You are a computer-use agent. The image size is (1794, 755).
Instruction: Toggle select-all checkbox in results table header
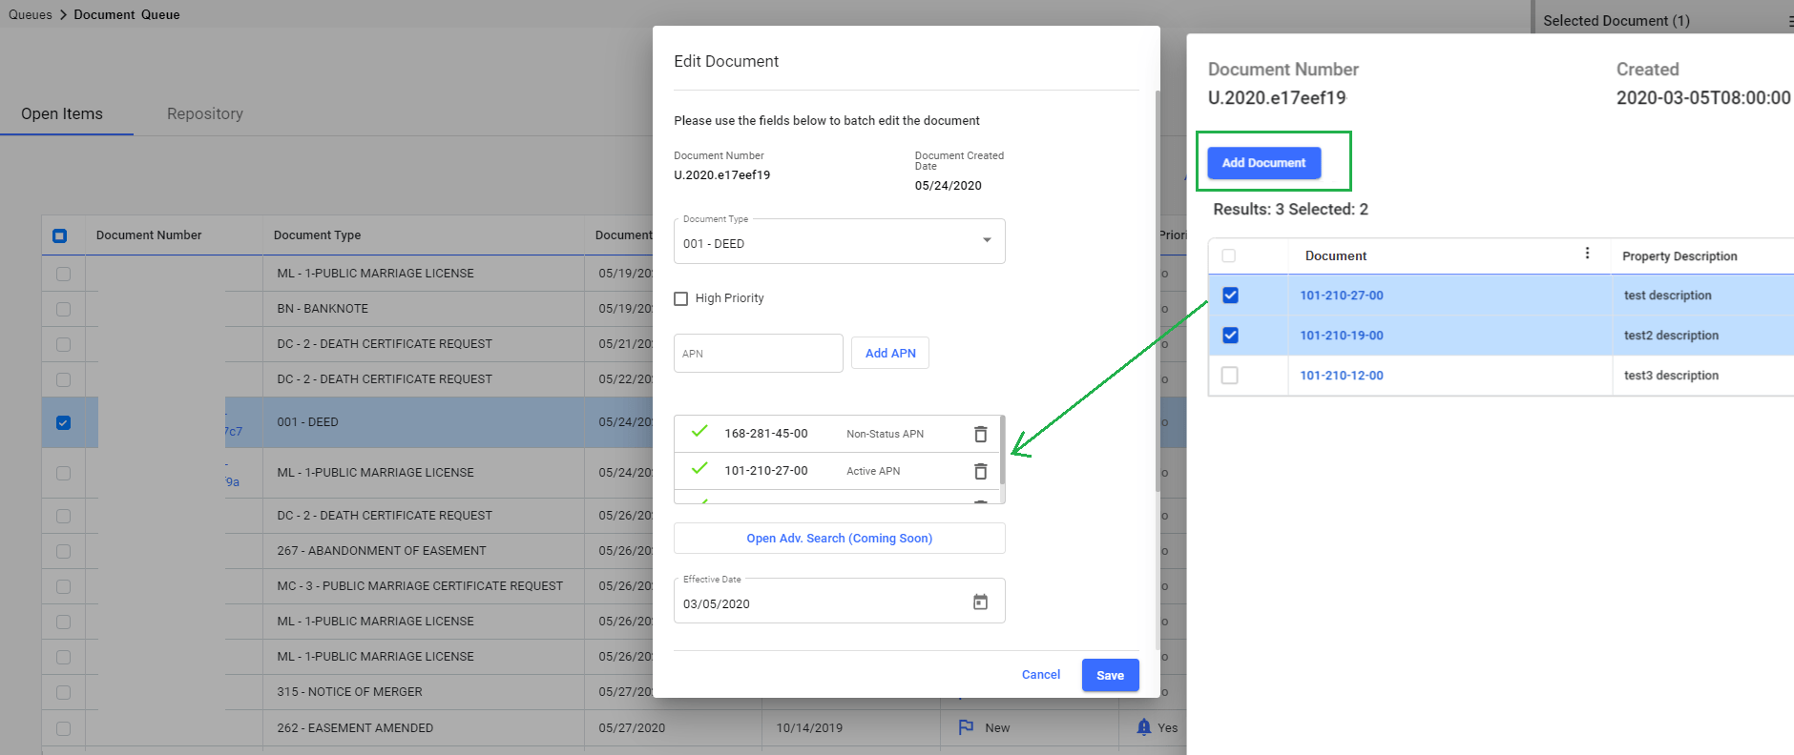pyautogui.click(x=1228, y=255)
